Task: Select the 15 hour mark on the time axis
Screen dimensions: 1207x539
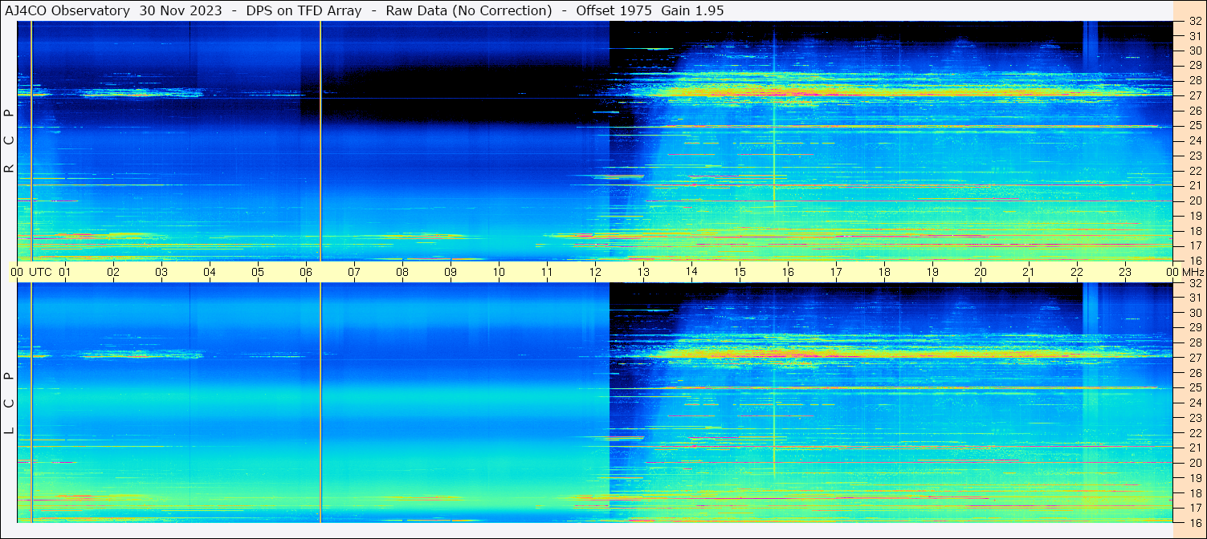Action: pos(740,272)
